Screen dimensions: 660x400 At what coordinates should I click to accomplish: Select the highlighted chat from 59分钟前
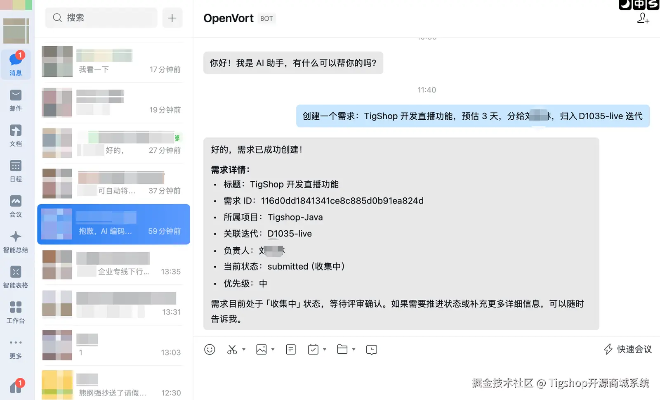tap(113, 224)
